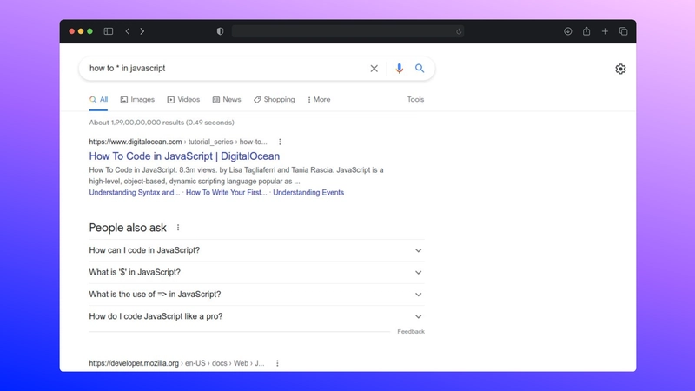695x391 pixels.
Task: Expand 'How can I code in JavaScript?'
Action: pyautogui.click(x=256, y=250)
